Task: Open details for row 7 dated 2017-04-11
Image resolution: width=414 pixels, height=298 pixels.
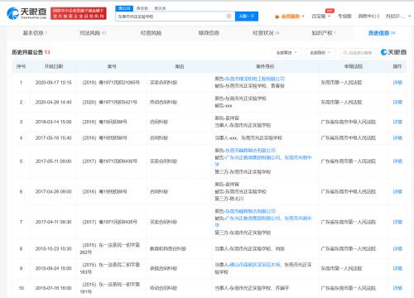Action: [397, 222]
